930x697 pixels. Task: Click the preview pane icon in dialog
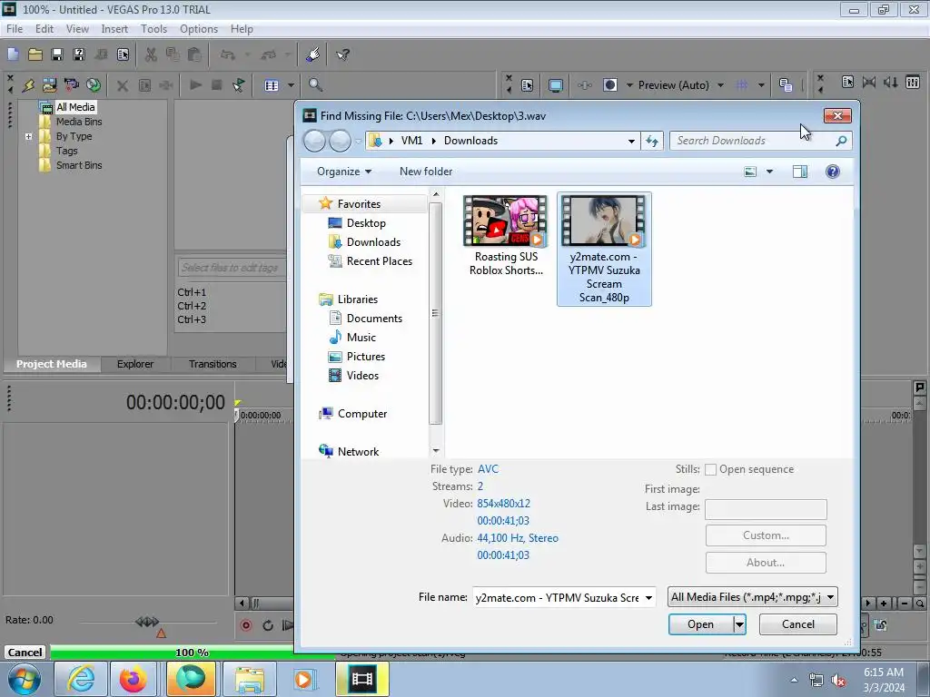[x=800, y=172]
